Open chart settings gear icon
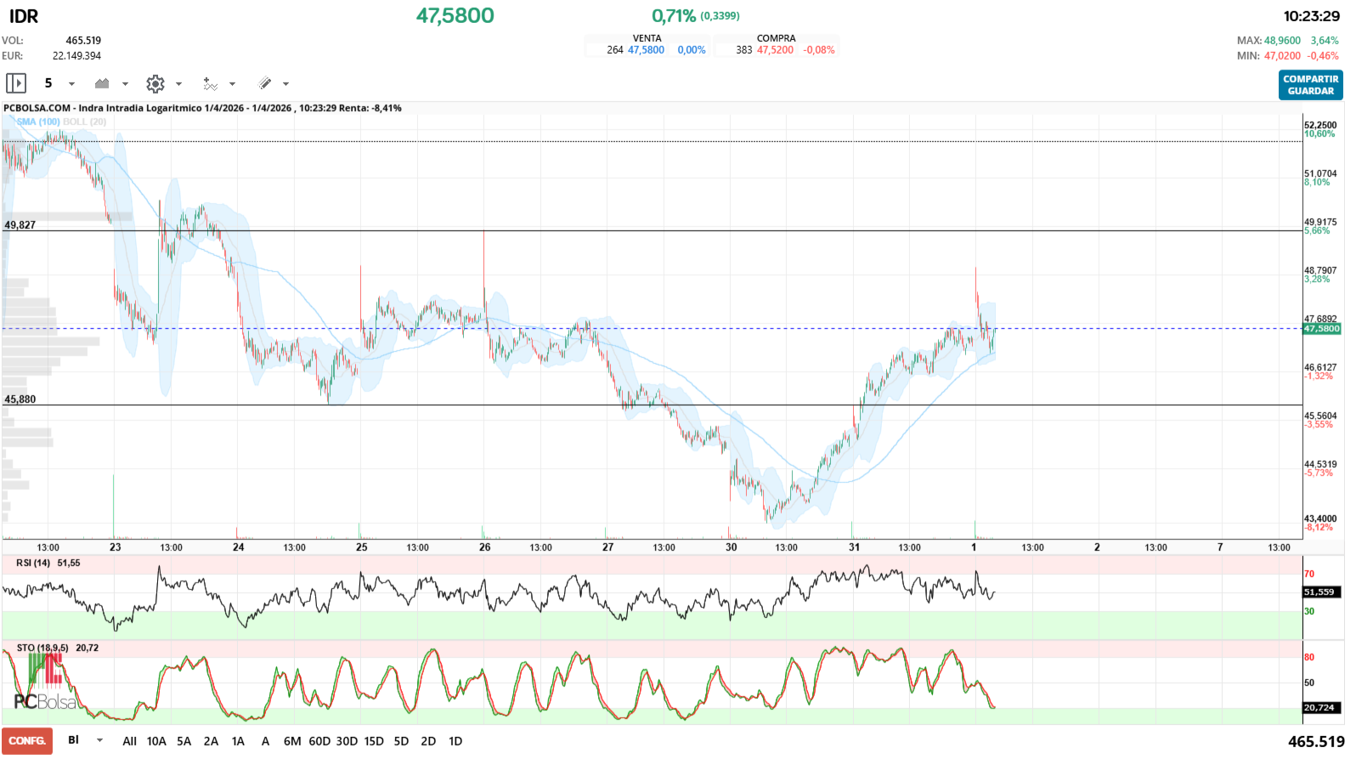This screenshot has height=759, width=1356. pos(155,83)
